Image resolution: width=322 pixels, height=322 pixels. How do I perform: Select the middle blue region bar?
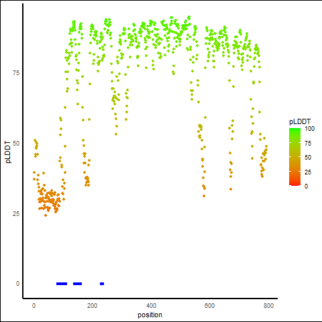78,284
